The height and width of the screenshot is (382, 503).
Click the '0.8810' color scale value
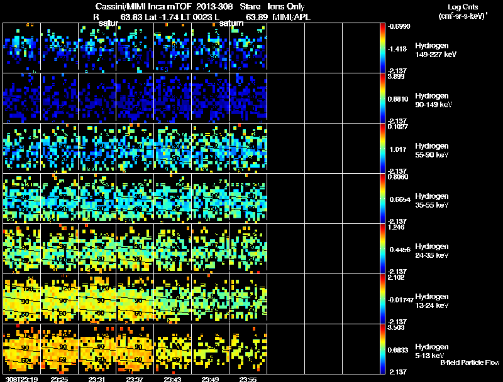pyautogui.click(x=398, y=99)
